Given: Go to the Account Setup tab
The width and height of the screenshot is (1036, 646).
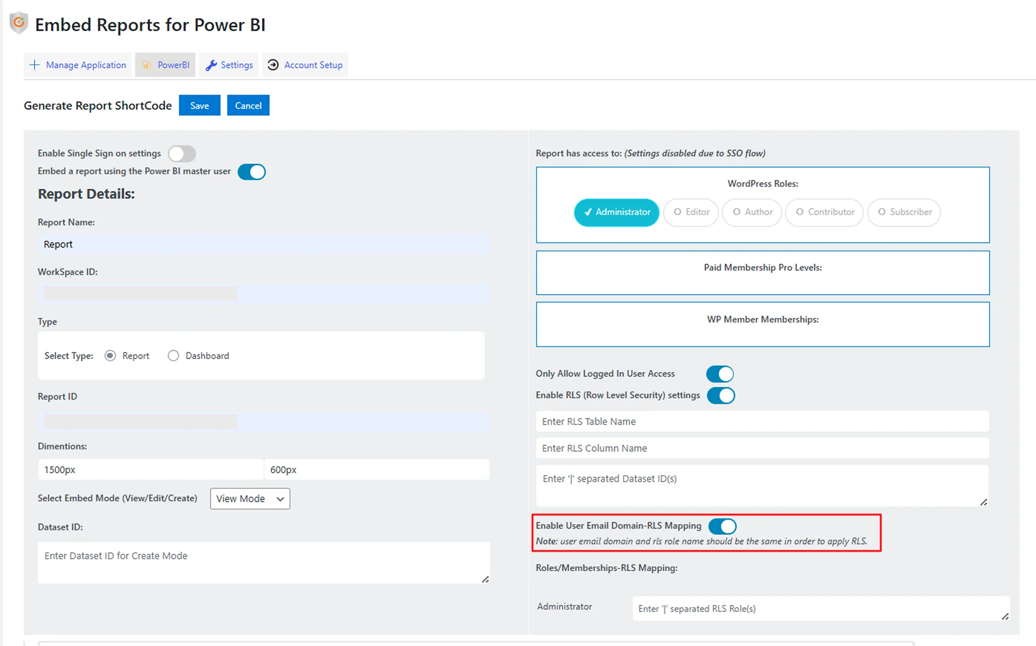Looking at the screenshot, I should click(x=305, y=65).
